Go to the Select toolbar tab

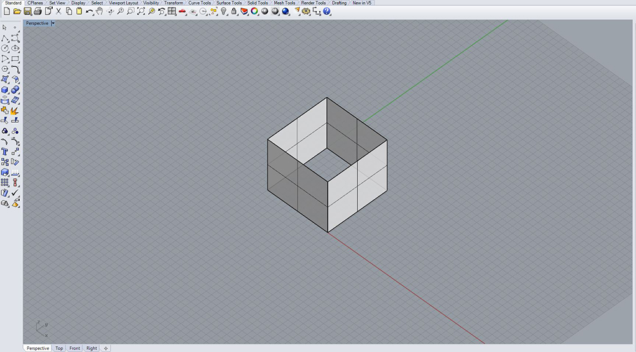click(97, 3)
